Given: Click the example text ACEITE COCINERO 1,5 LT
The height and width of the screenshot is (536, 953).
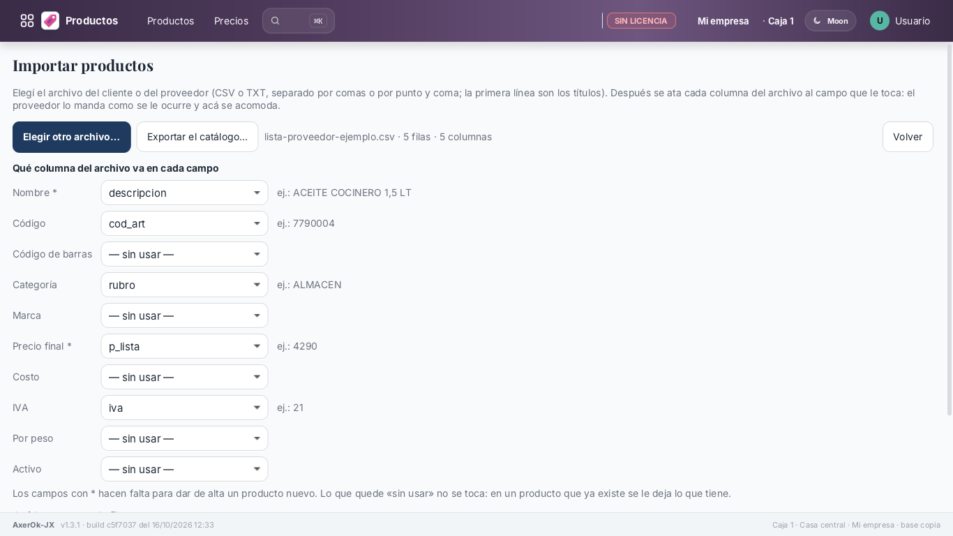Looking at the screenshot, I should 352,193.
